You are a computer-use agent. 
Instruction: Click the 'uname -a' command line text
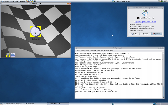(125, 53)
